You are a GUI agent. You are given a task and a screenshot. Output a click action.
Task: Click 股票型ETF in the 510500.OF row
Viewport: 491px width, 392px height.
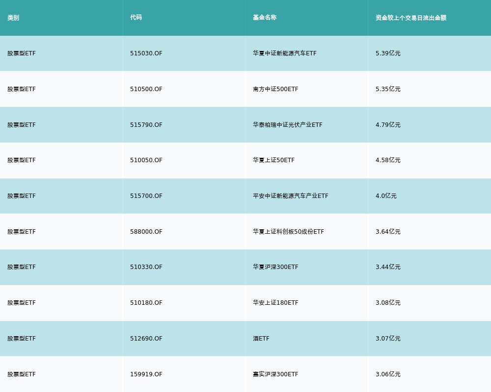[22, 89]
